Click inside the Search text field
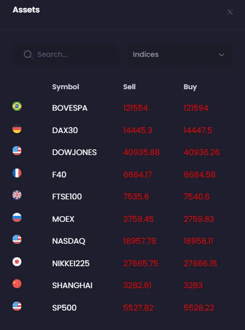This screenshot has width=245, height=330. click(x=66, y=54)
